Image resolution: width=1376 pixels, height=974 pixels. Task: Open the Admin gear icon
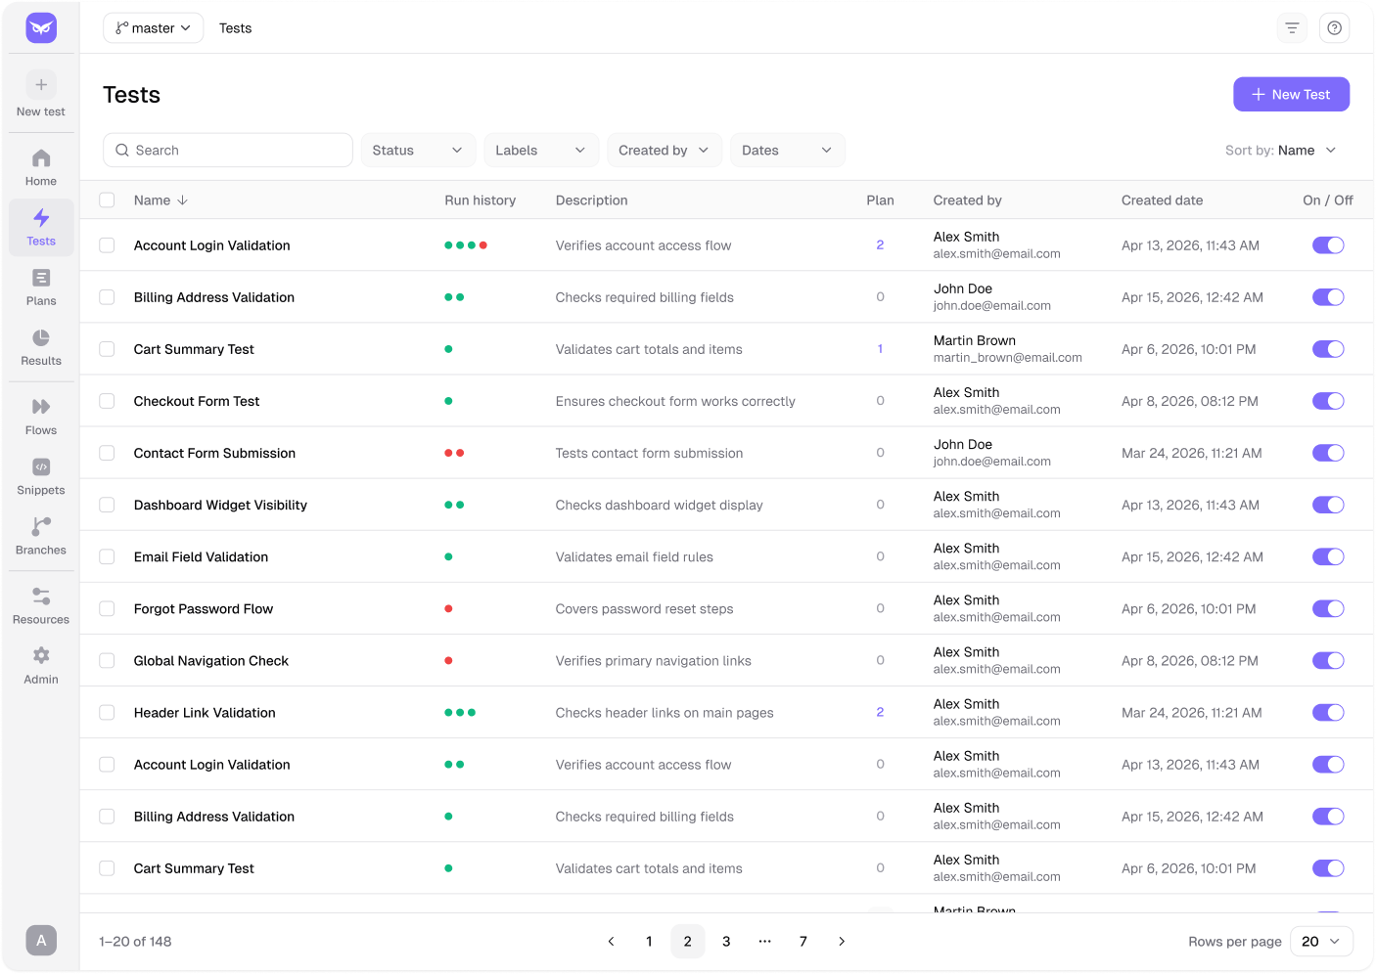click(41, 656)
